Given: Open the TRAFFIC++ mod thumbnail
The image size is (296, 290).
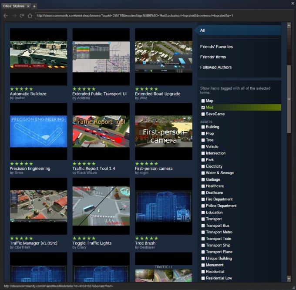Looking at the screenshot, I should [164, 267].
